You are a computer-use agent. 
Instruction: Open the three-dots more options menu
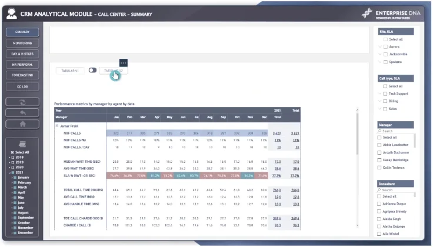[124, 63]
